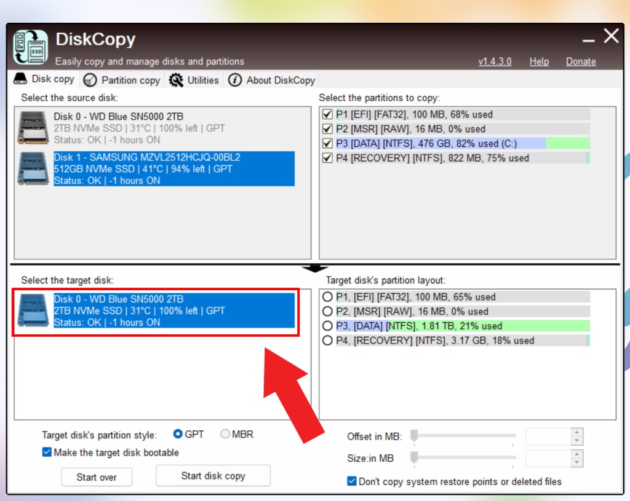Click the Size in MB value field
Screen dimensions: 630x501
pos(548,459)
